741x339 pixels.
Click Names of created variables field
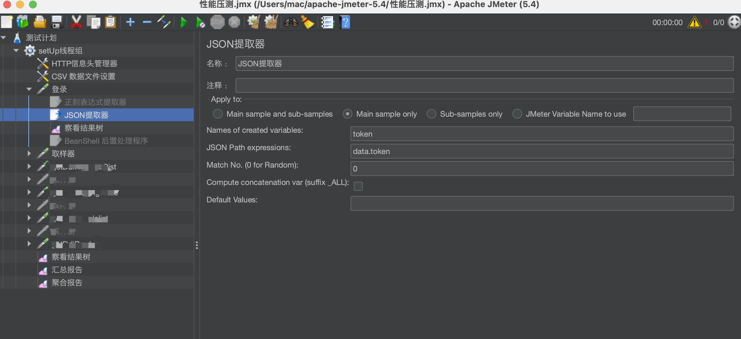pos(542,134)
